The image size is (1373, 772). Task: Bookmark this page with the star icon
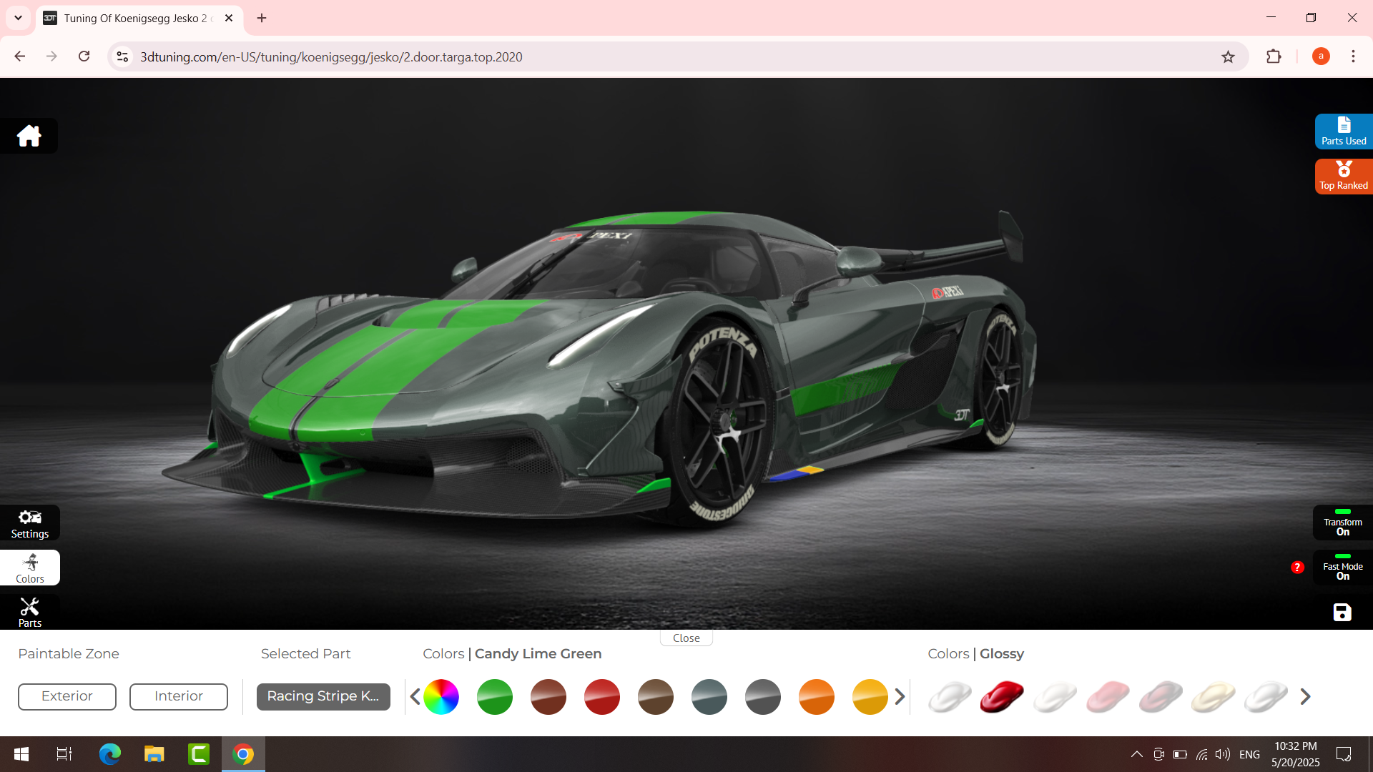(1228, 56)
